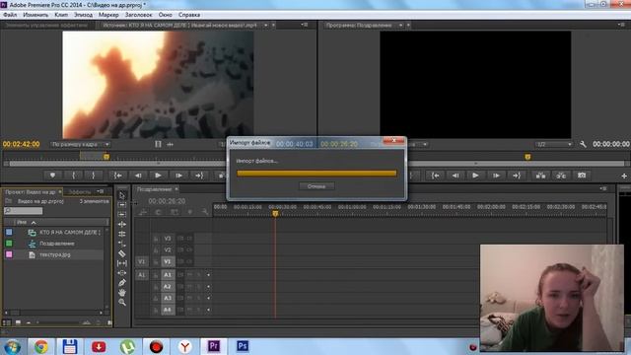Select the Track Select Forward tool
This screenshot has width=631, height=355.
click(122, 205)
